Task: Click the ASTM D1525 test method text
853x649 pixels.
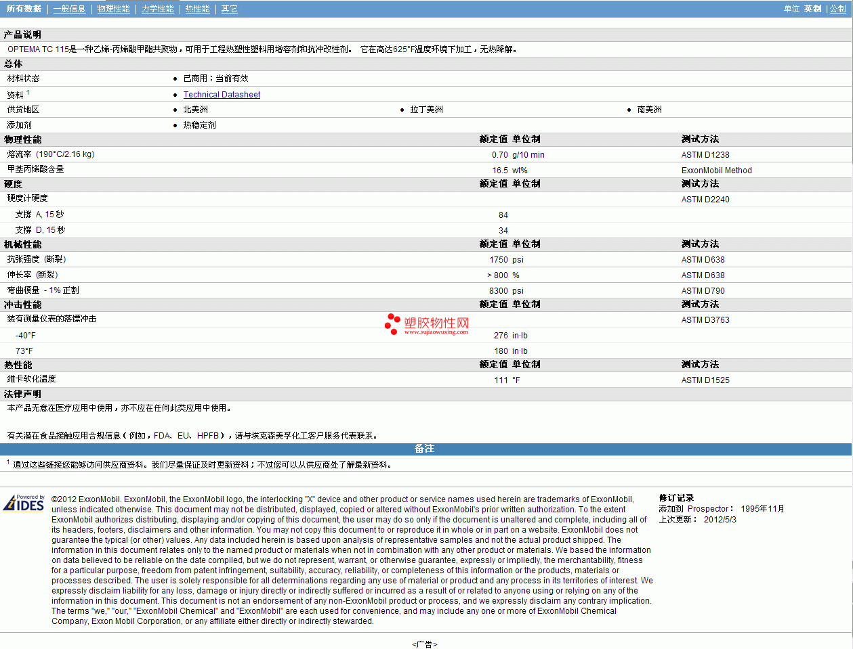Action: pyautogui.click(x=705, y=380)
